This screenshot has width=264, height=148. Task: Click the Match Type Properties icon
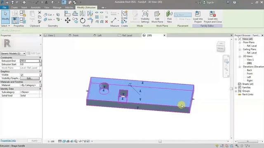point(40,21)
